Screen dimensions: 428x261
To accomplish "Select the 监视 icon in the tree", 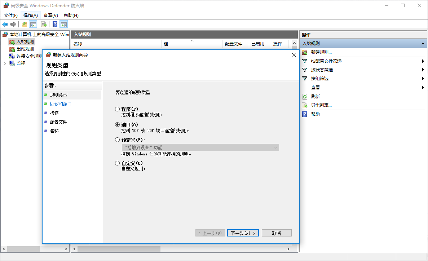I will tap(12, 63).
